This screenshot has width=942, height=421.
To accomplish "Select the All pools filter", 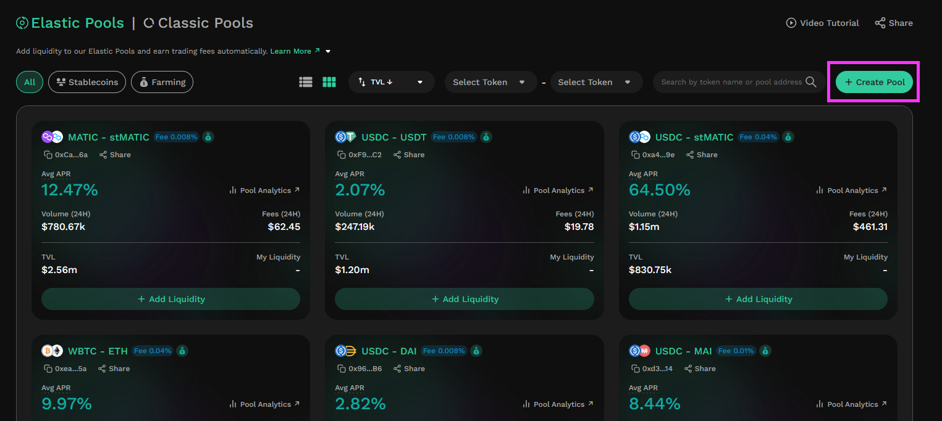I will point(30,82).
